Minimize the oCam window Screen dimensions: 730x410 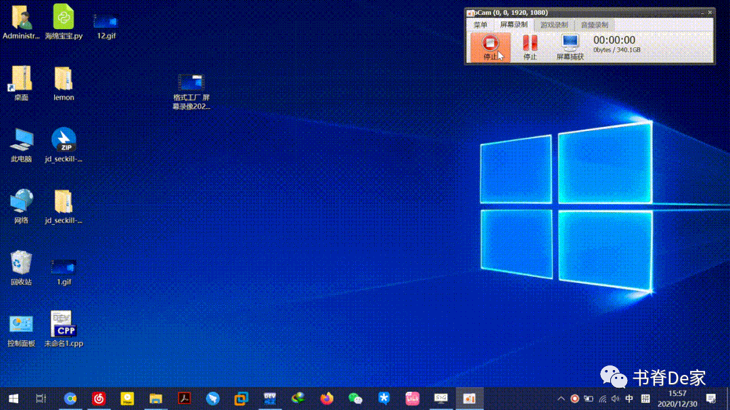coord(702,13)
